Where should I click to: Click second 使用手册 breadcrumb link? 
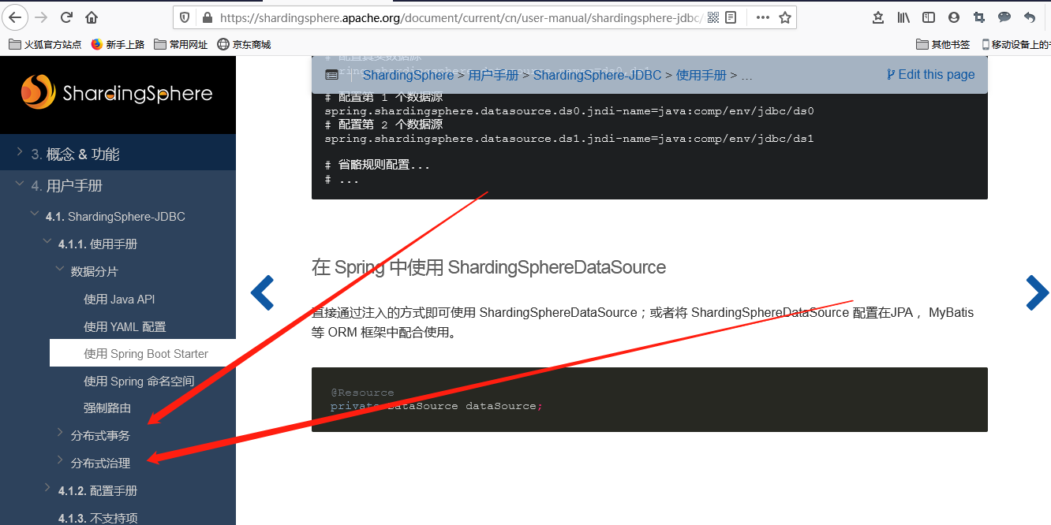point(701,75)
